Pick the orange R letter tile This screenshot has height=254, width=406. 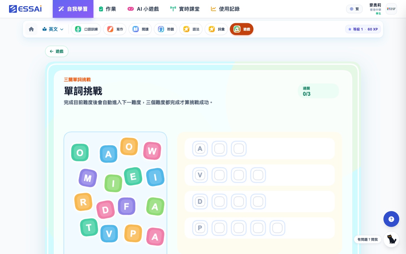tap(83, 202)
